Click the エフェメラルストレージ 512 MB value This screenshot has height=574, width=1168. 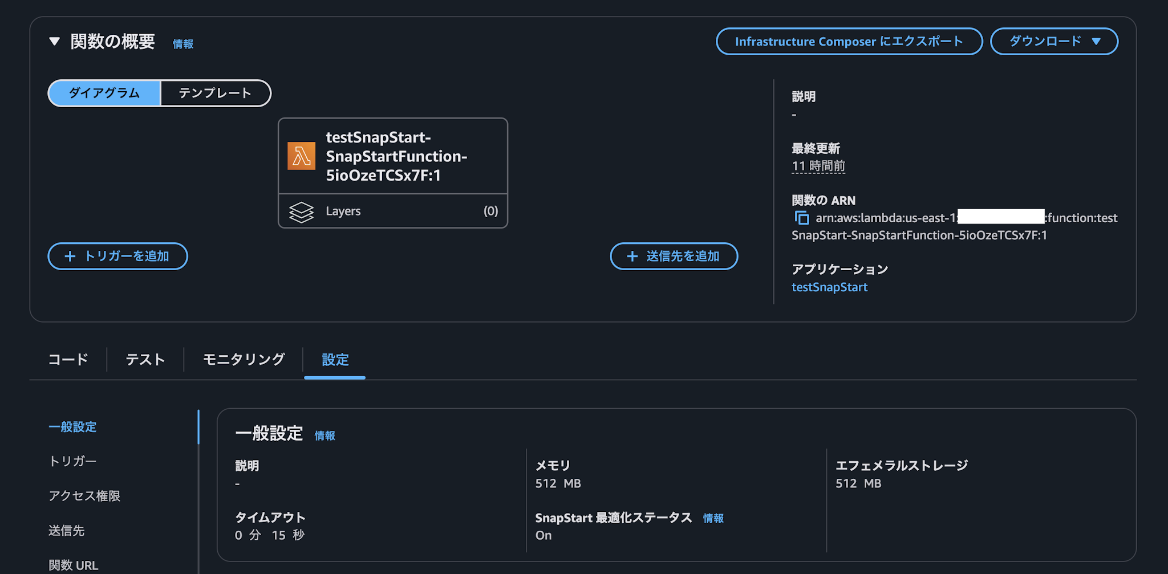[858, 483]
